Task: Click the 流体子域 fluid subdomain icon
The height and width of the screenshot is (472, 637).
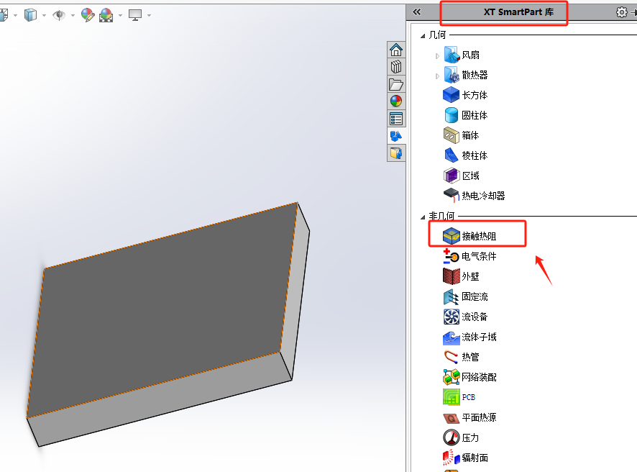Action: tap(452, 337)
